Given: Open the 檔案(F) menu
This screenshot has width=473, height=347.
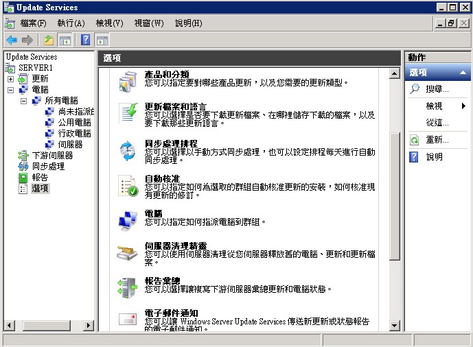Looking at the screenshot, I should point(33,23).
